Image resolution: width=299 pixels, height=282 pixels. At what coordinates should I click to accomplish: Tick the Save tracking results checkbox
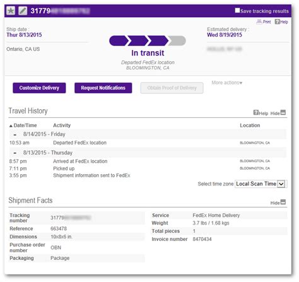click(x=237, y=10)
